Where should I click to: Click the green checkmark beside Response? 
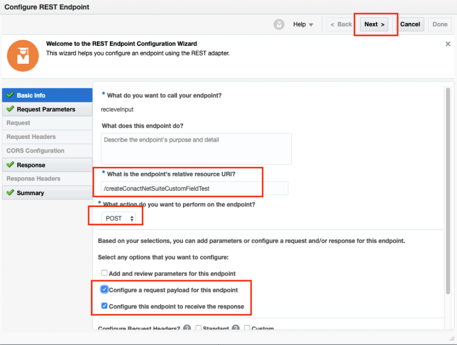10,165
